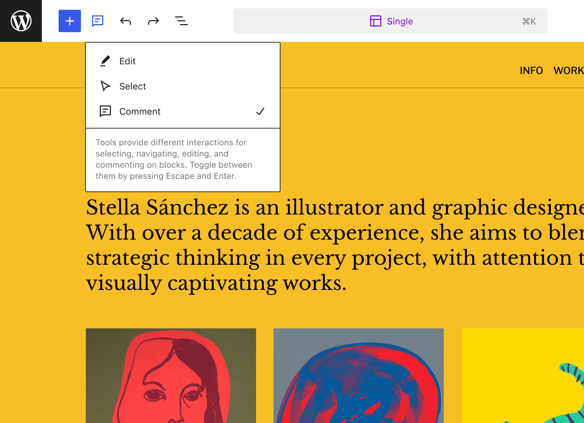The height and width of the screenshot is (423, 584).
Task: Click the ⌘K shortcut hint
Action: pyautogui.click(x=529, y=21)
